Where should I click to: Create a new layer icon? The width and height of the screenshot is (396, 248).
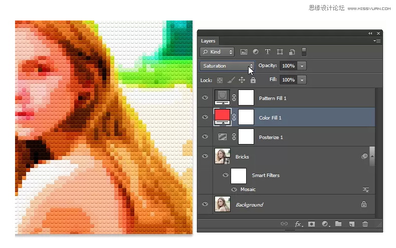tap(351, 224)
